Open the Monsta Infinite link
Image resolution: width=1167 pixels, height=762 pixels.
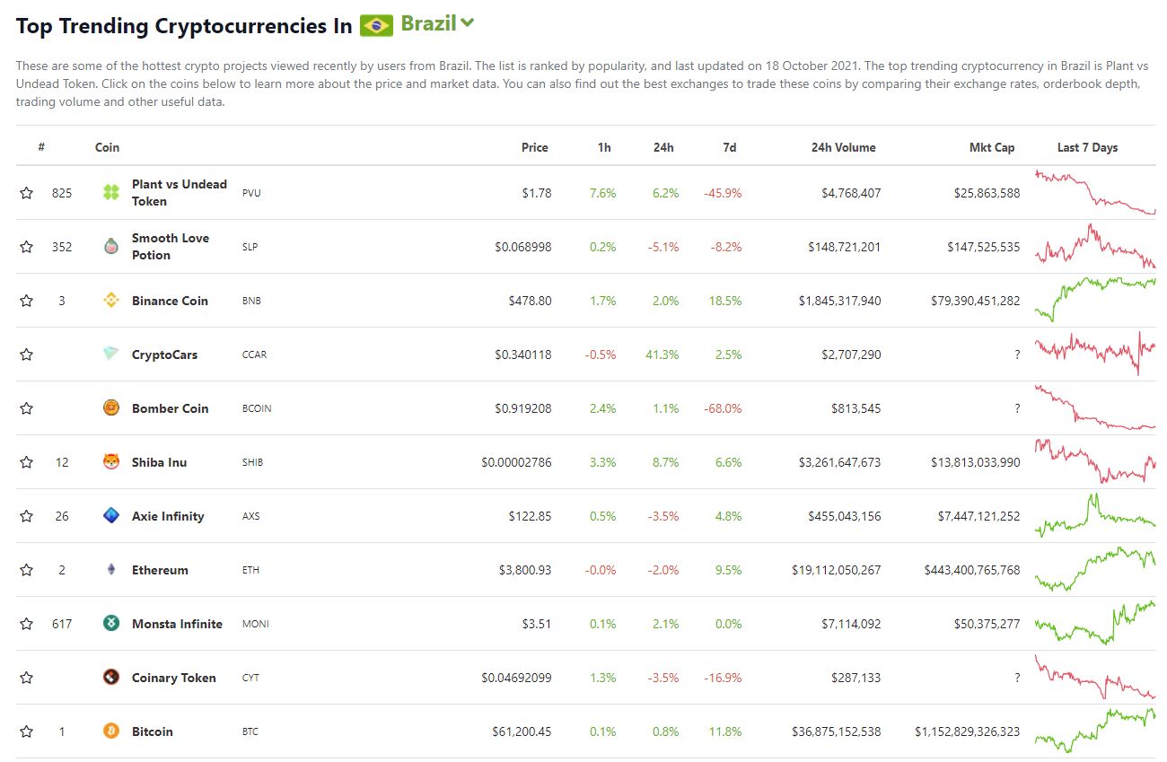[x=177, y=624]
